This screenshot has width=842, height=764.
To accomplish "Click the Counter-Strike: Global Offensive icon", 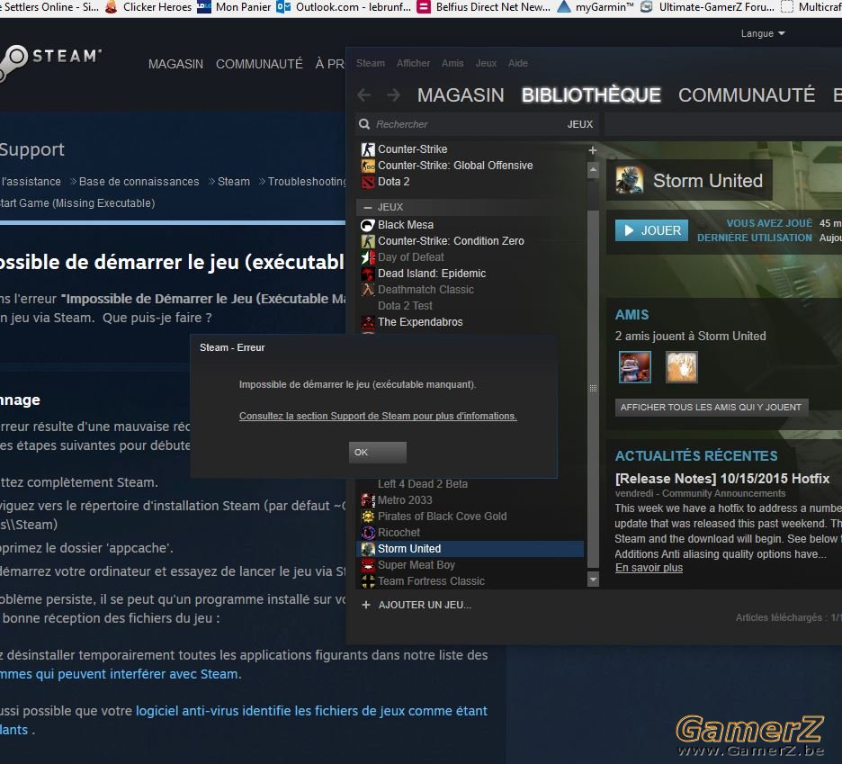I will pyautogui.click(x=368, y=166).
